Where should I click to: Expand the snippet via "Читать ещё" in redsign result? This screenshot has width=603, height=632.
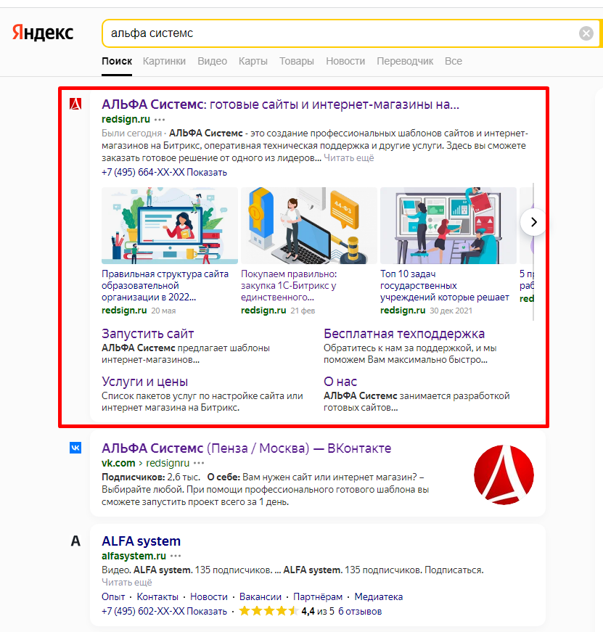[x=348, y=158]
